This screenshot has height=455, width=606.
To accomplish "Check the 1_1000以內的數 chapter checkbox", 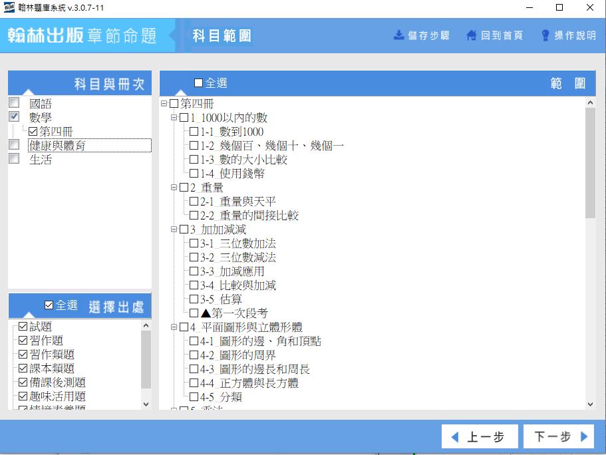I will (x=184, y=118).
